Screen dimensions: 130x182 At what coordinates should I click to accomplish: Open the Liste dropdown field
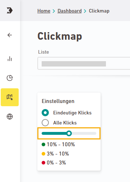84,63
